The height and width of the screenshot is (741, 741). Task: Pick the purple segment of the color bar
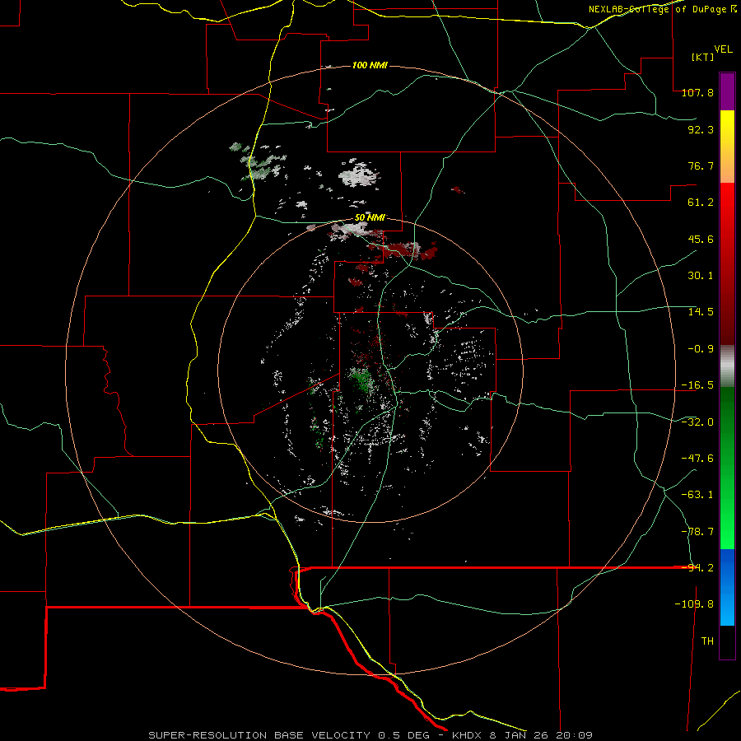coord(727,91)
